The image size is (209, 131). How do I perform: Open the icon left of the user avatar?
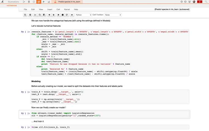point(189,2)
